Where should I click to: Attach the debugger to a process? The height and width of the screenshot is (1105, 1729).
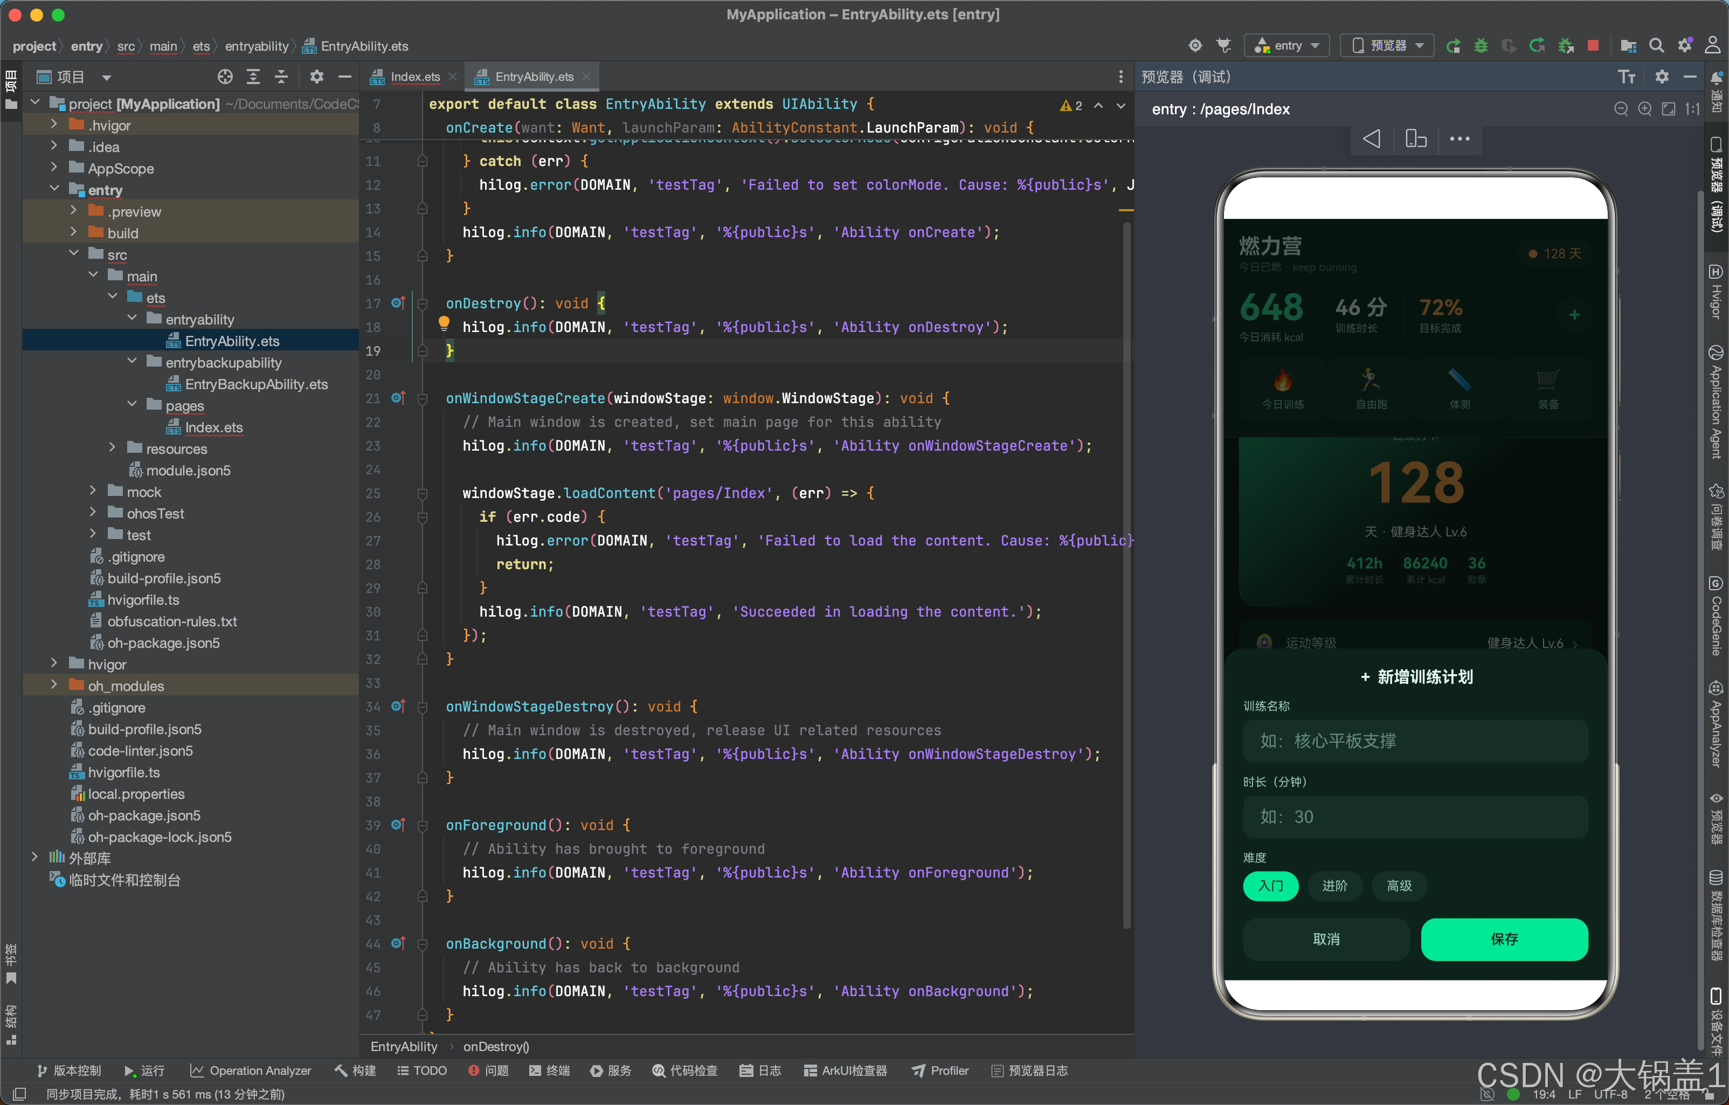point(1566,46)
